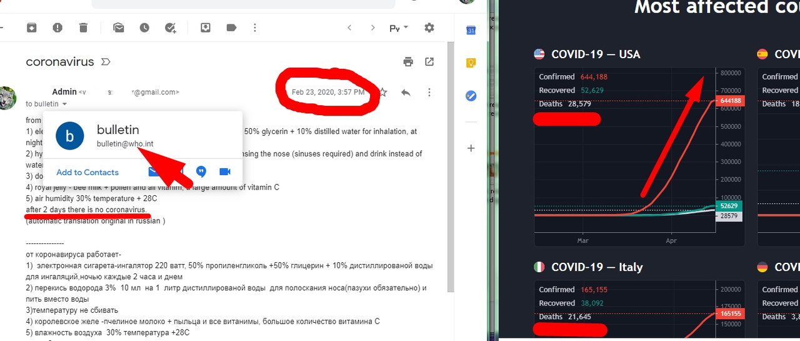Reply to Admin's message
Screen dimensions: 800x341
406,92
